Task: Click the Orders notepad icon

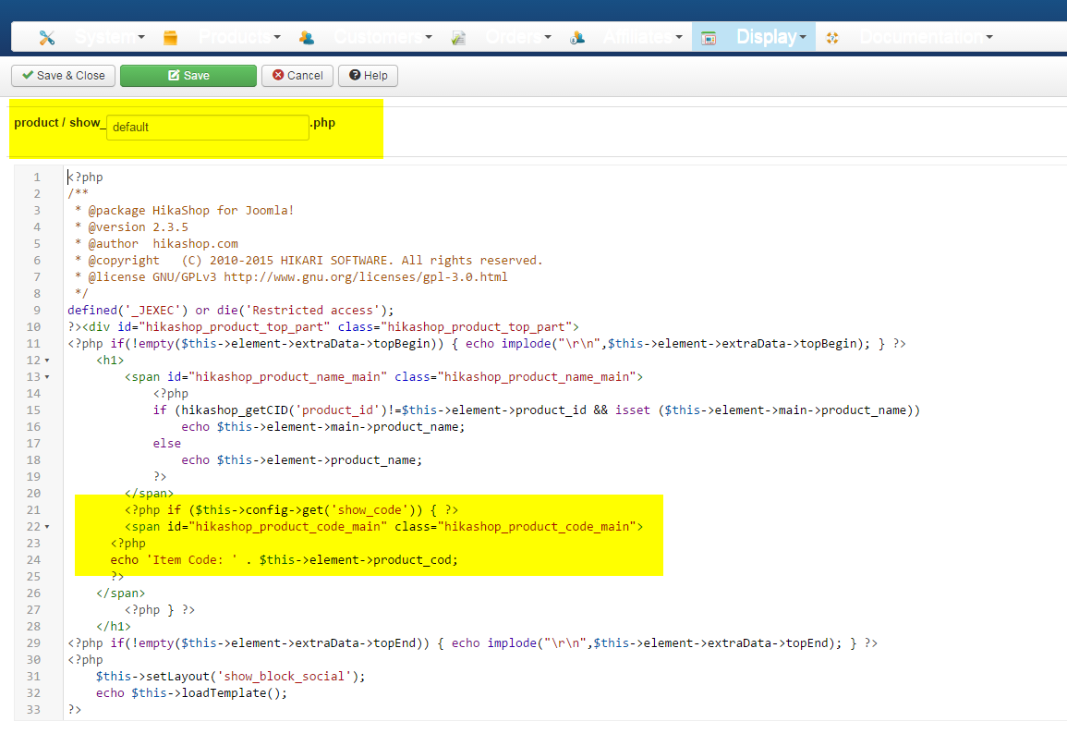Action: 458,38
